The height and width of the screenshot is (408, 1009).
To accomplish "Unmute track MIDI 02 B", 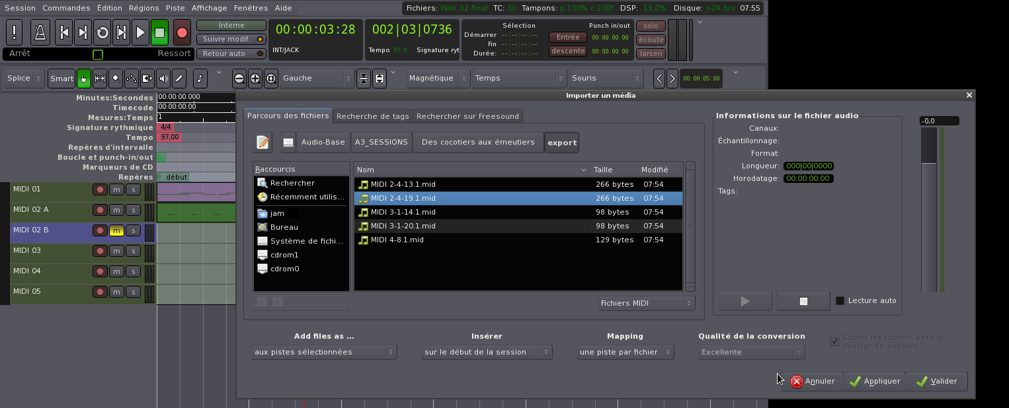I will pyautogui.click(x=116, y=230).
